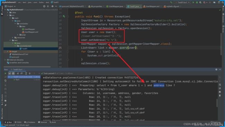
Task: Collapse the src folder
Action: [8, 15]
